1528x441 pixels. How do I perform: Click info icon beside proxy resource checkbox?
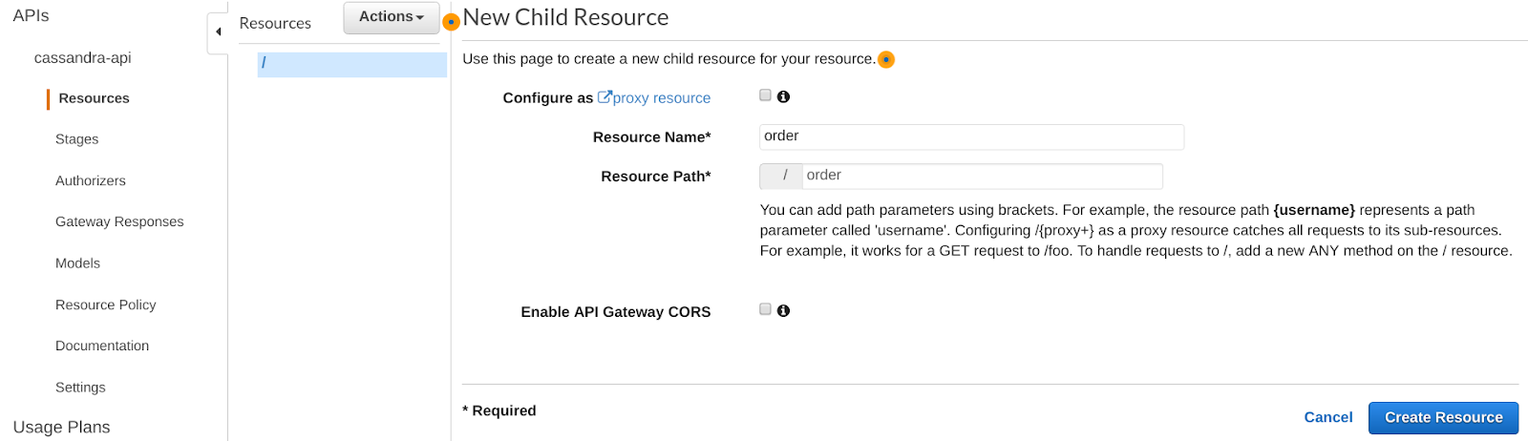click(783, 96)
